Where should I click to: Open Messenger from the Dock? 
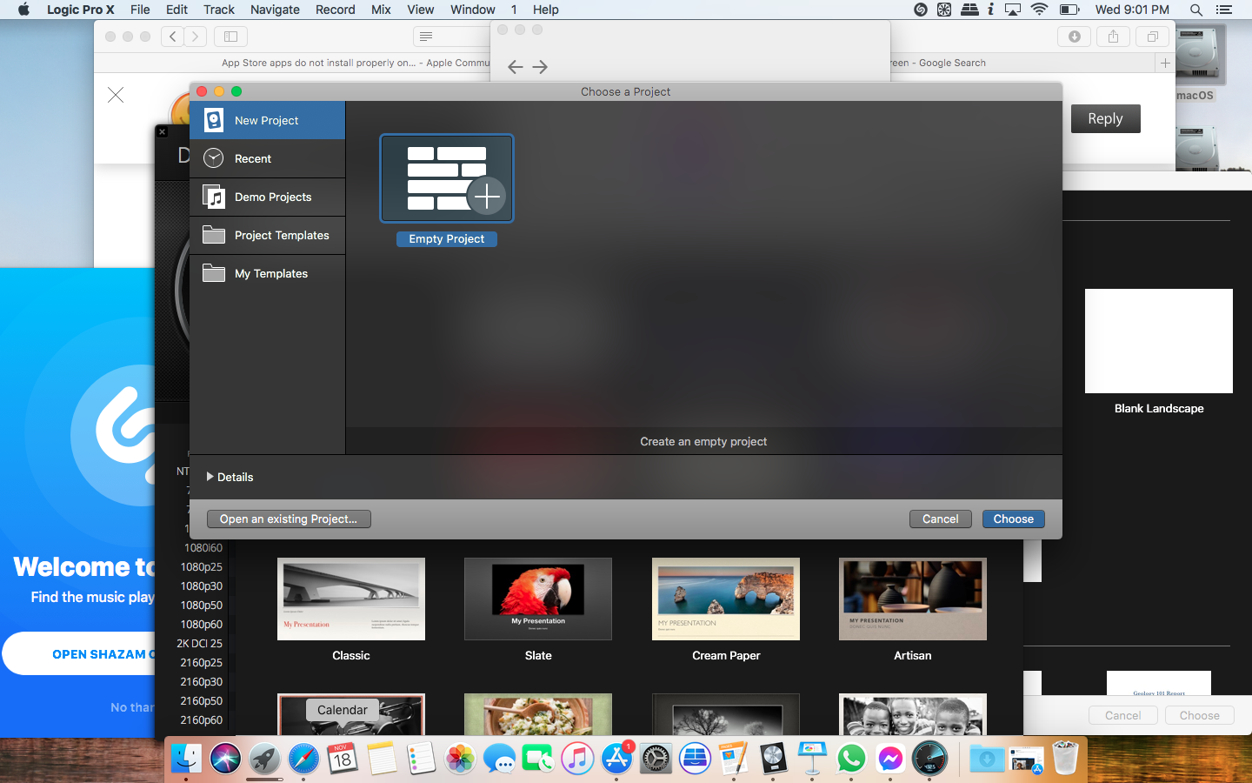click(x=890, y=759)
